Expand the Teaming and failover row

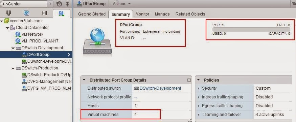click(198, 115)
